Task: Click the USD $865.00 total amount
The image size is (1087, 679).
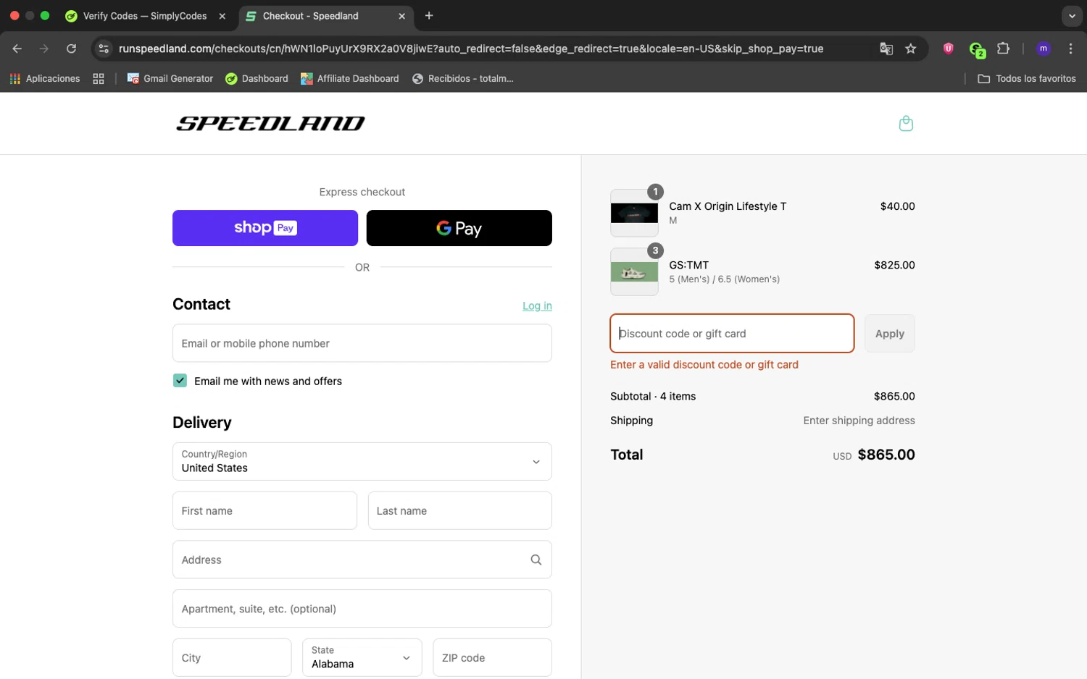Action: (874, 455)
